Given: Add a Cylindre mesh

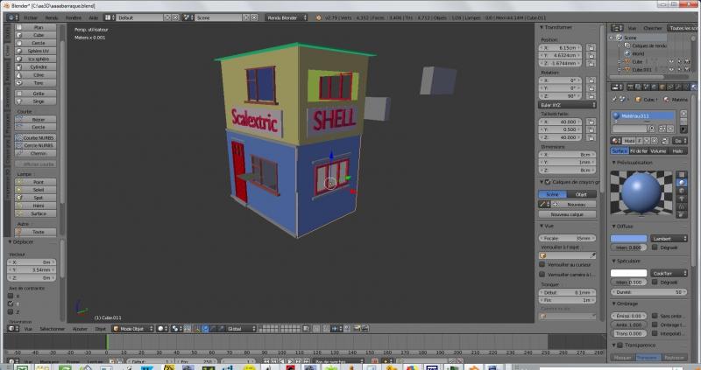Looking at the screenshot, I should coord(38,66).
